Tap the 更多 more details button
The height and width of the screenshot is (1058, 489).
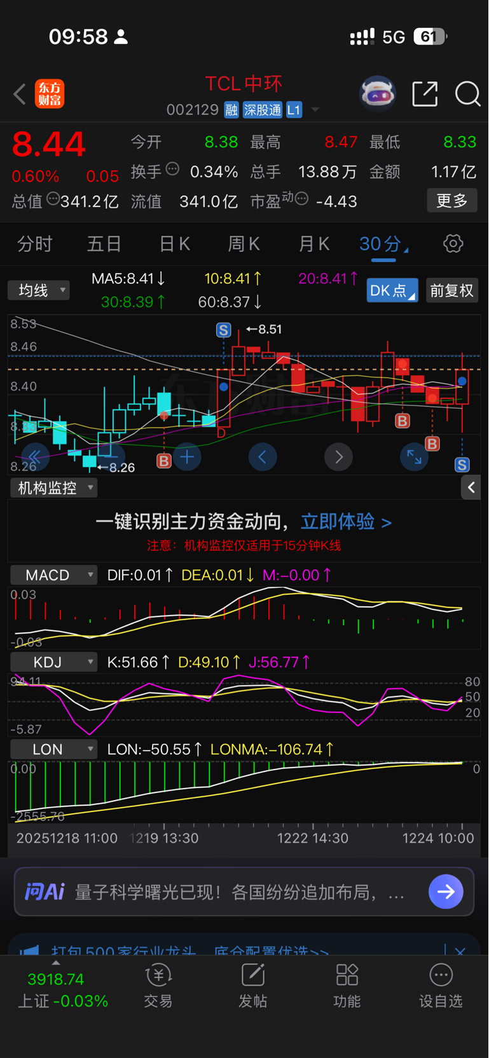[x=451, y=201]
